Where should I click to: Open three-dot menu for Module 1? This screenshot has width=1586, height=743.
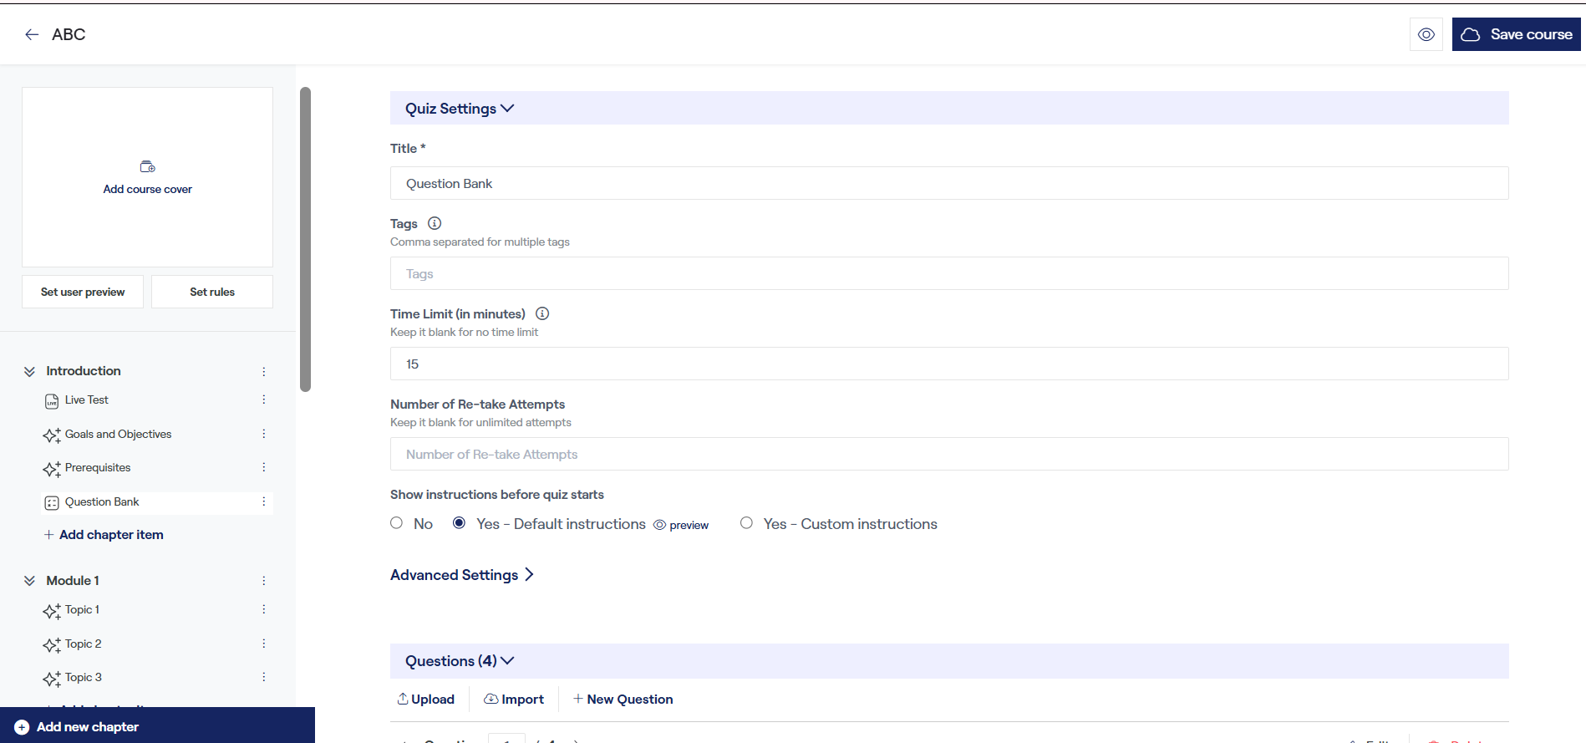click(263, 581)
